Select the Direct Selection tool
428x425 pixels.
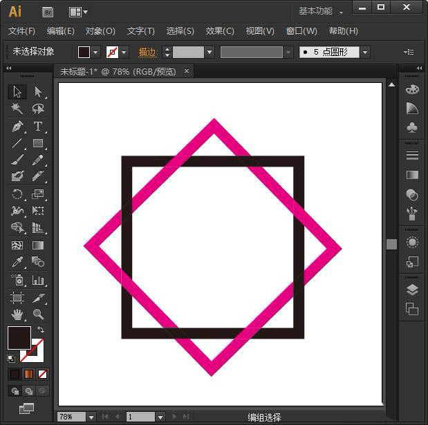click(x=38, y=92)
